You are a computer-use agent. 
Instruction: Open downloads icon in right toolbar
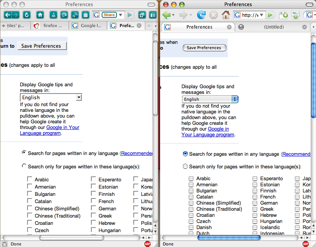[x=296, y=15]
